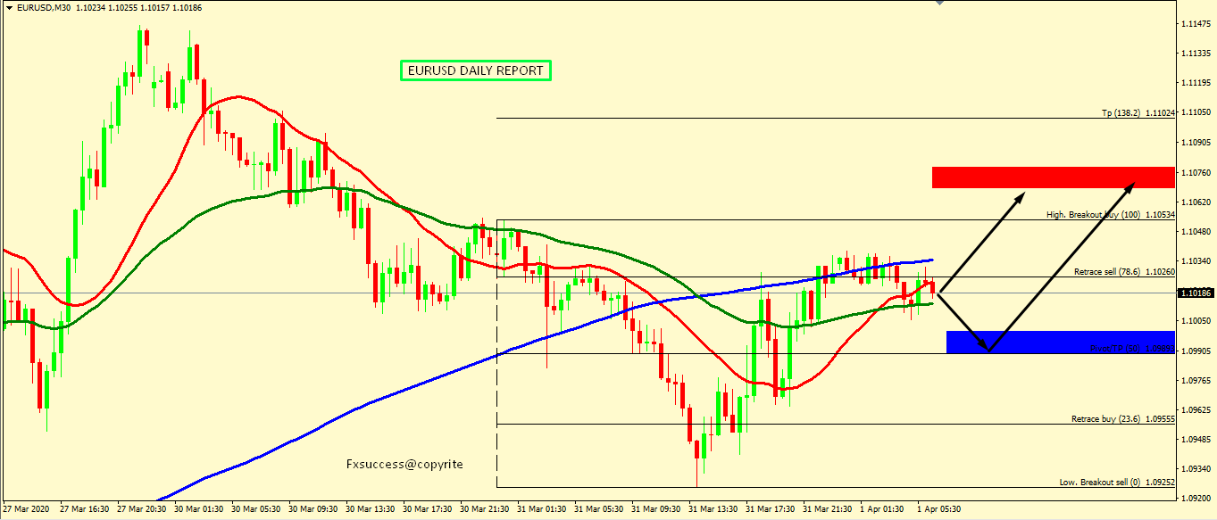The image size is (1217, 520).
Task: Click the Retrace sell (78.6) level label
Action: pos(1121,271)
